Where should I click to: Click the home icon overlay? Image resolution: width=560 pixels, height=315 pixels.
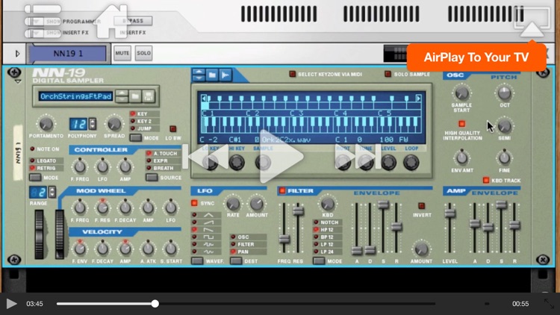coord(113,22)
